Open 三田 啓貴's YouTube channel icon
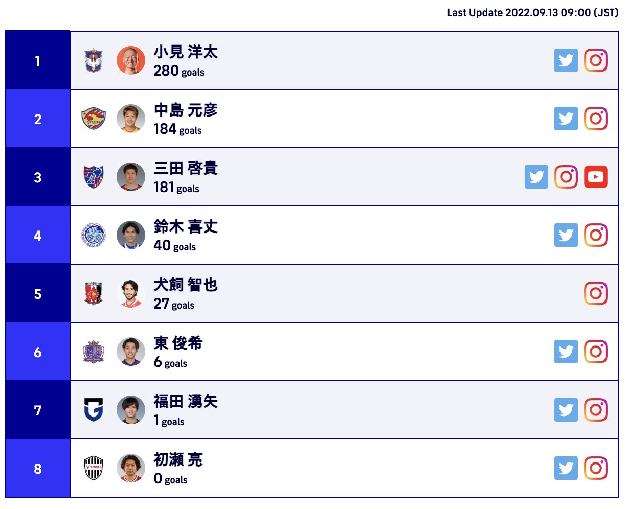This screenshot has width=627, height=509. pyautogui.click(x=596, y=177)
